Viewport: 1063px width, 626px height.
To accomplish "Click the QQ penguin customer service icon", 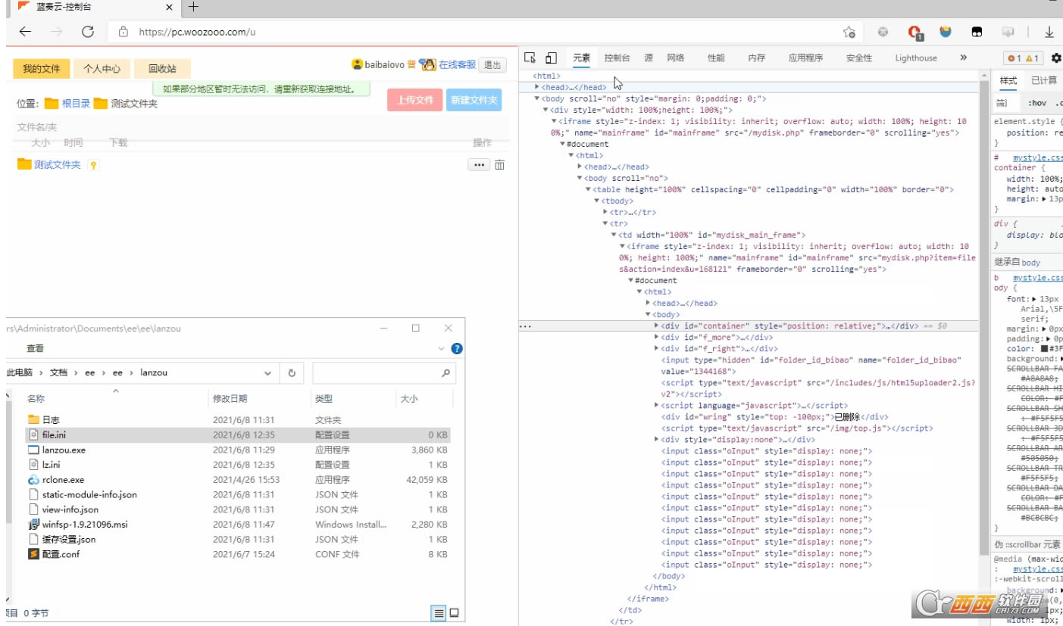I will click(x=427, y=64).
